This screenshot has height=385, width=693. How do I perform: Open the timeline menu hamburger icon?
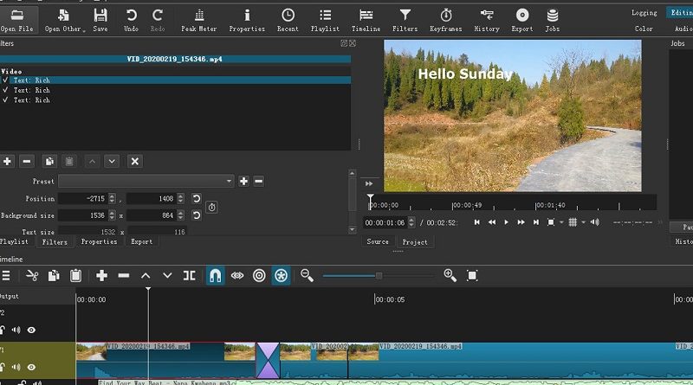(6, 276)
